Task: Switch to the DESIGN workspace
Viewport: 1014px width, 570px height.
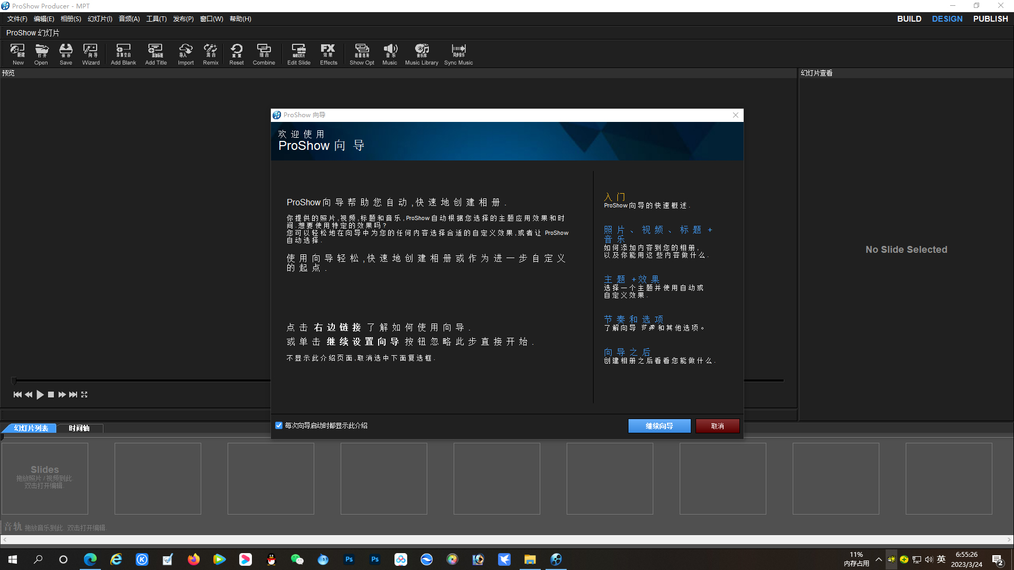Action: (947, 19)
